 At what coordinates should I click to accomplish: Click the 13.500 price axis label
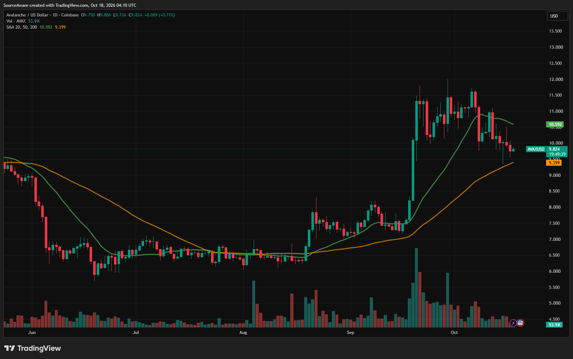[x=555, y=31]
